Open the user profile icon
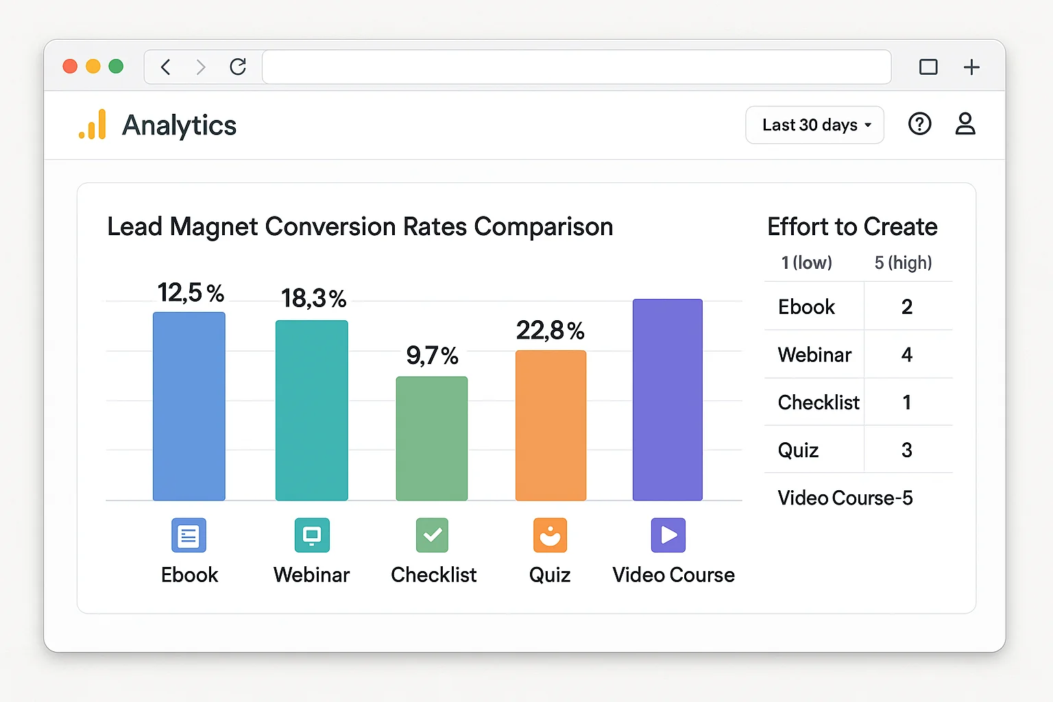The height and width of the screenshot is (702, 1053). click(x=965, y=124)
